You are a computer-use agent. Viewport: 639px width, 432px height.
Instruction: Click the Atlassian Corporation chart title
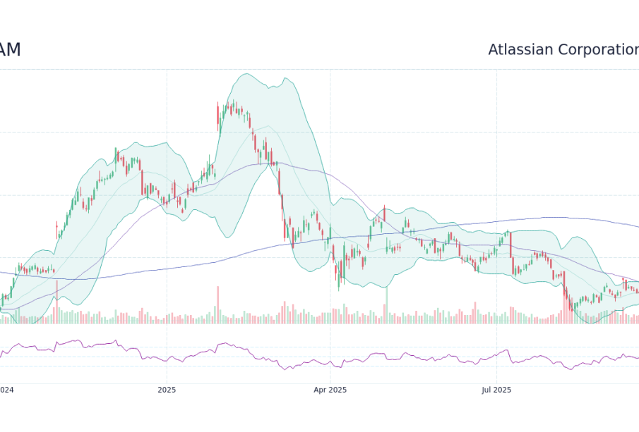tap(563, 49)
